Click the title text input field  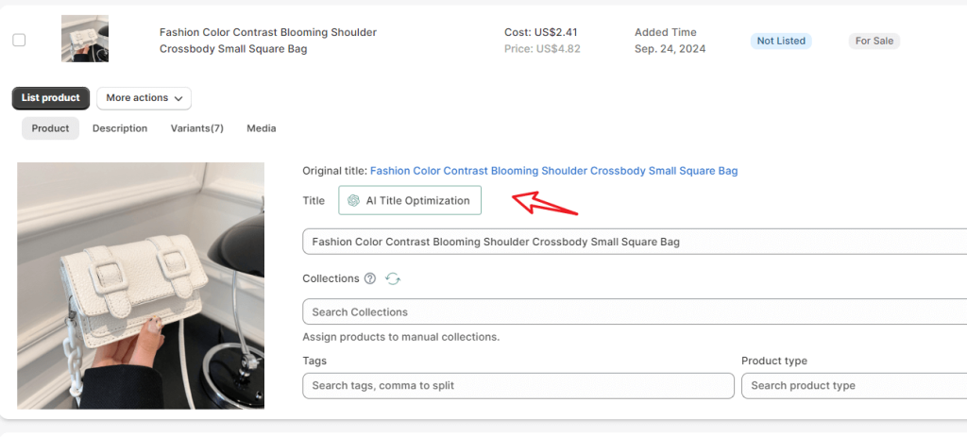pyautogui.click(x=635, y=242)
